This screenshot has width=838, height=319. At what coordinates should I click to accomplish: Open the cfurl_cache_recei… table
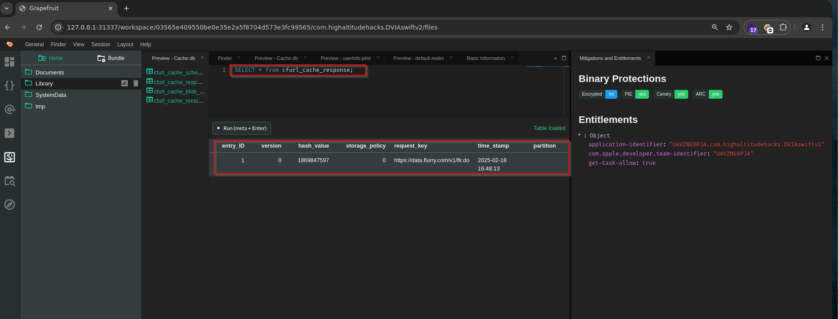[175, 100]
